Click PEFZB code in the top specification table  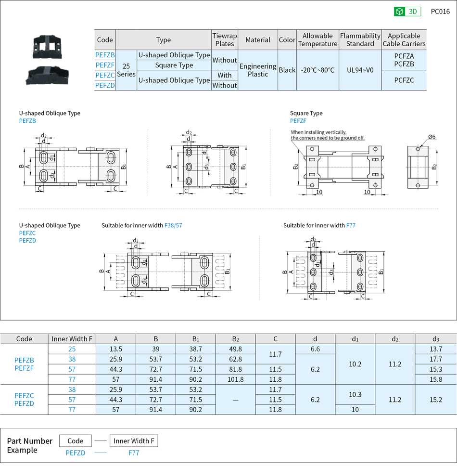tap(105, 55)
